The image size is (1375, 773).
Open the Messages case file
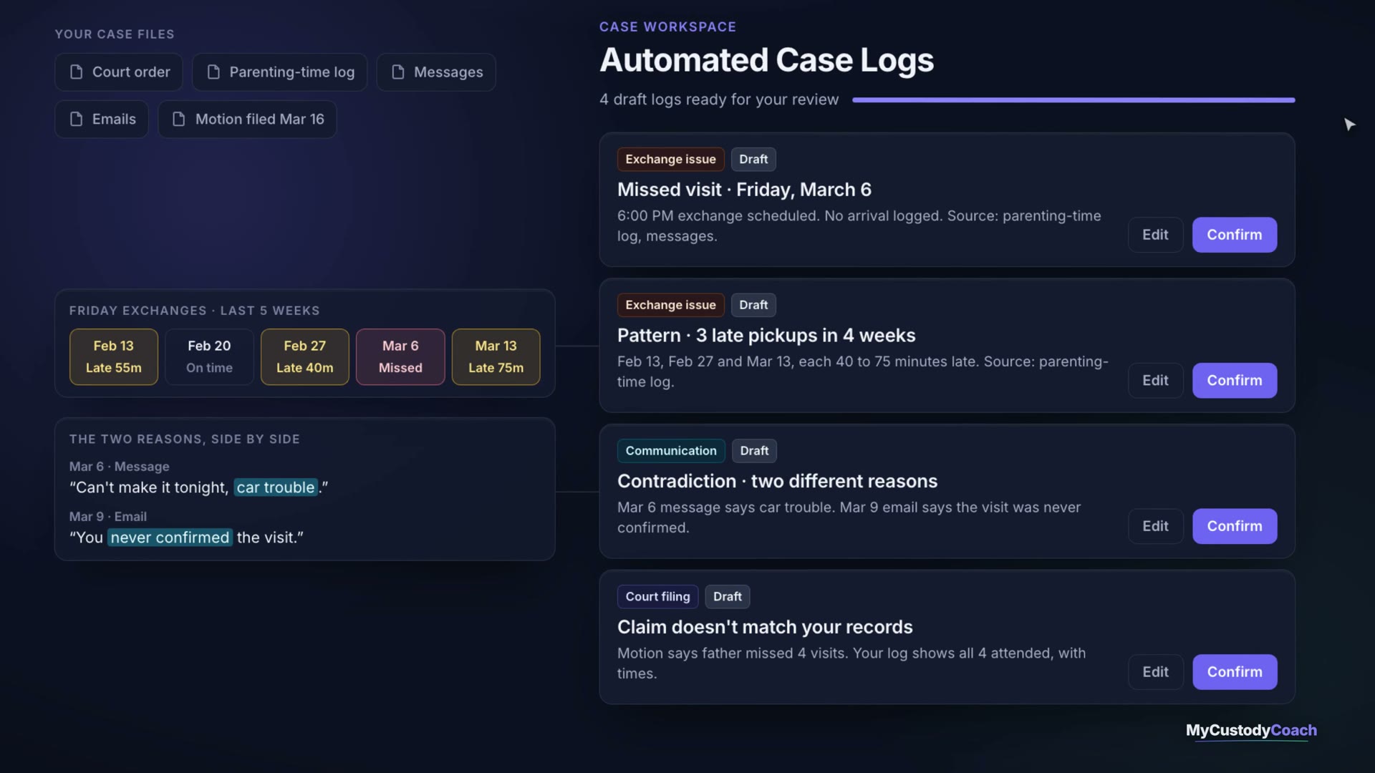coord(436,72)
